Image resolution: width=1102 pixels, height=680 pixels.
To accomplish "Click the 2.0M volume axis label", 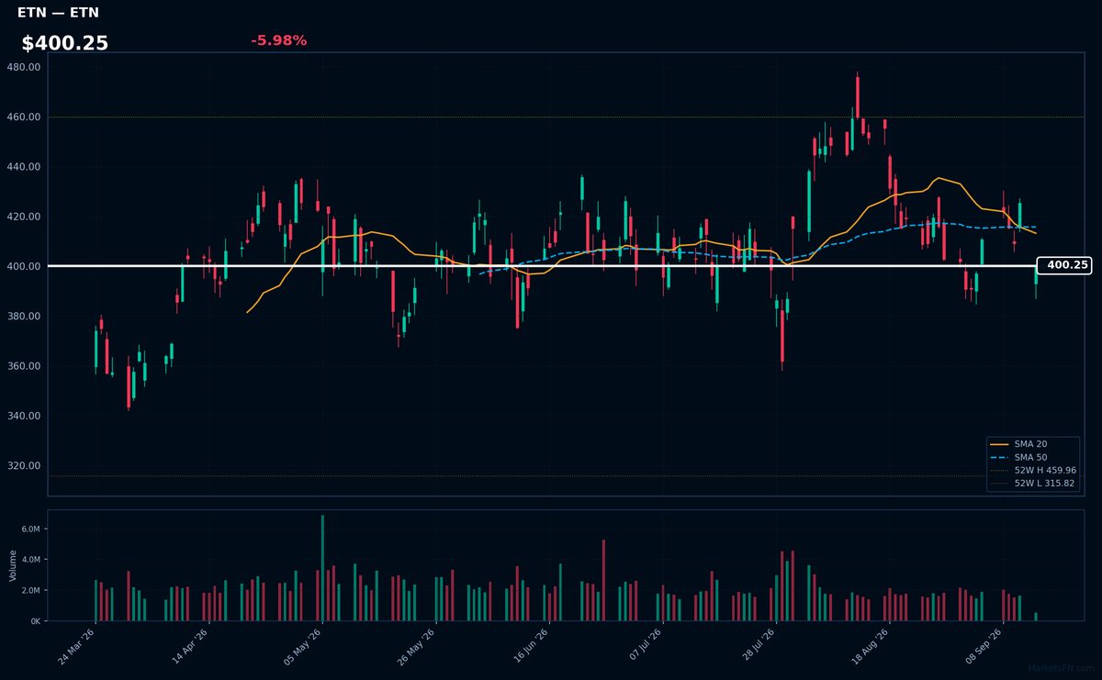I will coord(30,590).
